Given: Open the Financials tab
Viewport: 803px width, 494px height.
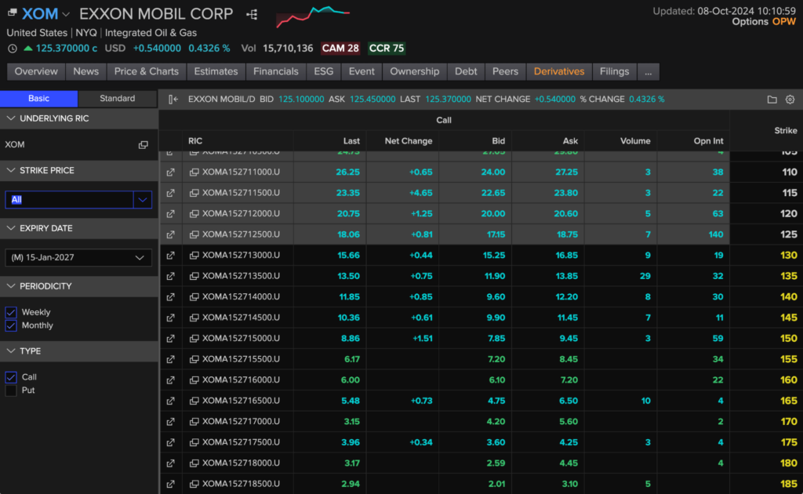Looking at the screenshot, I should 275,71.
